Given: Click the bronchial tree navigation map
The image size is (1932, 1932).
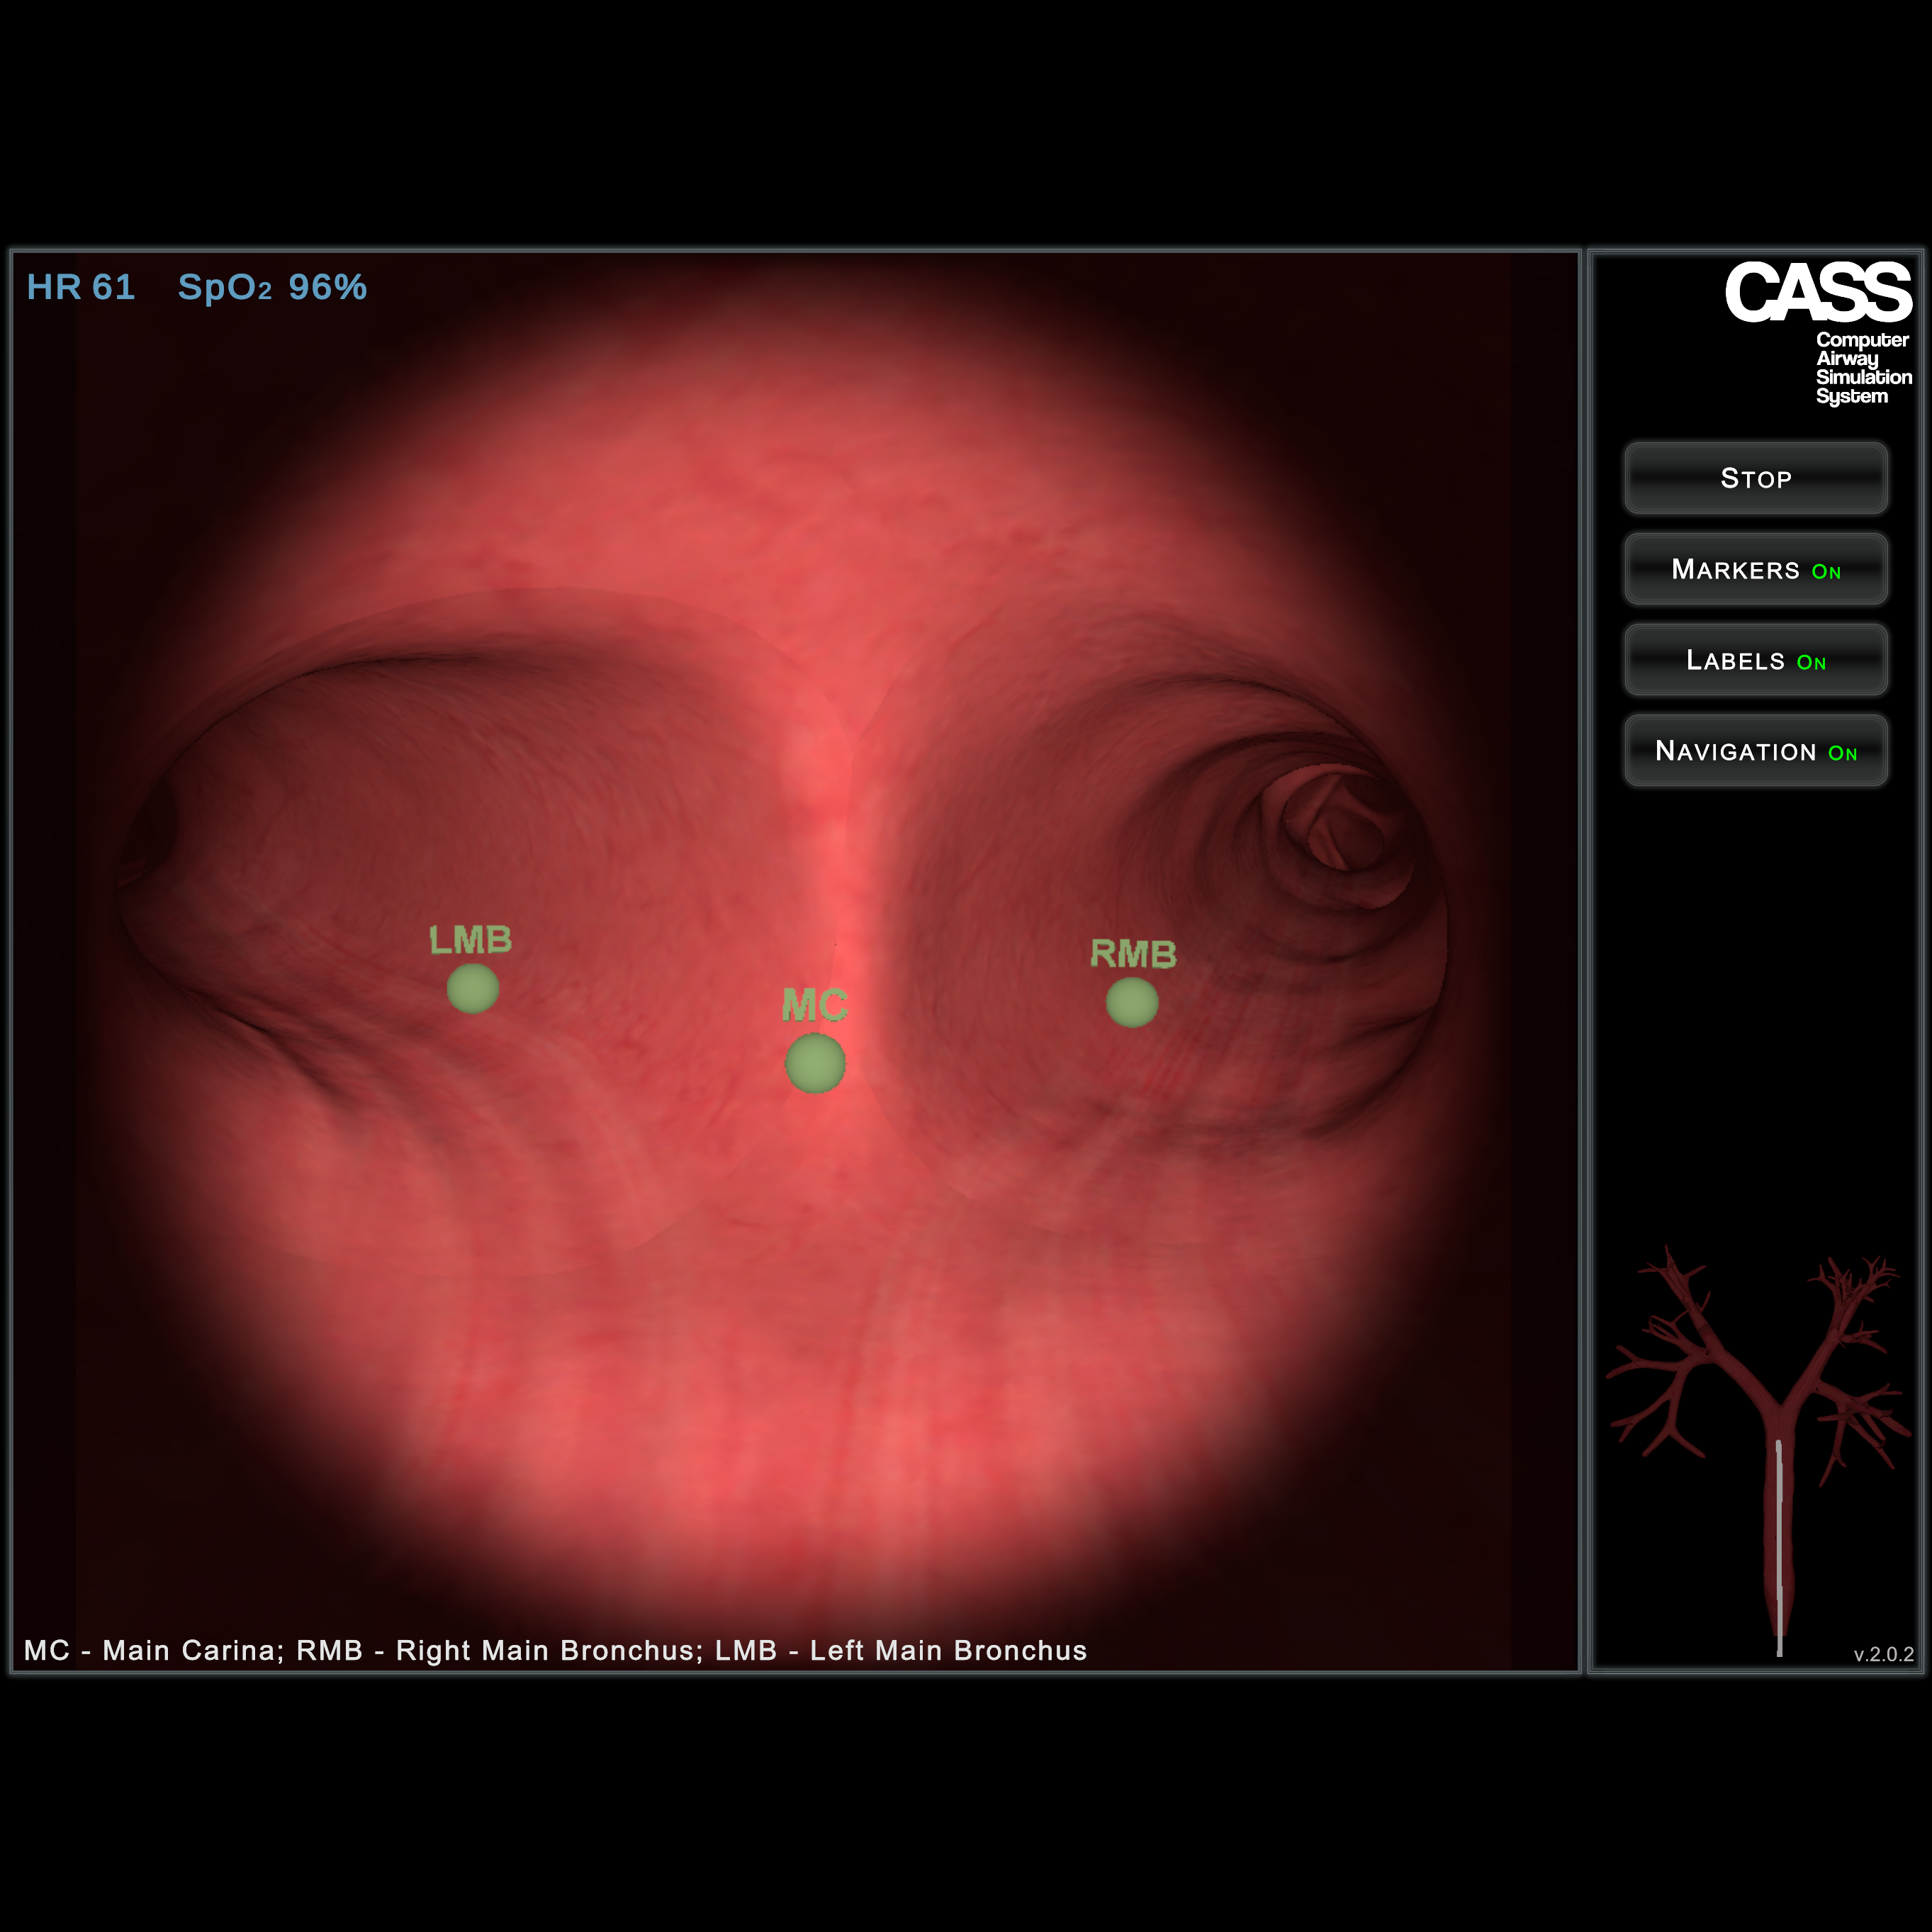Looking at the screenshot, I should tap(1760, 1400).
